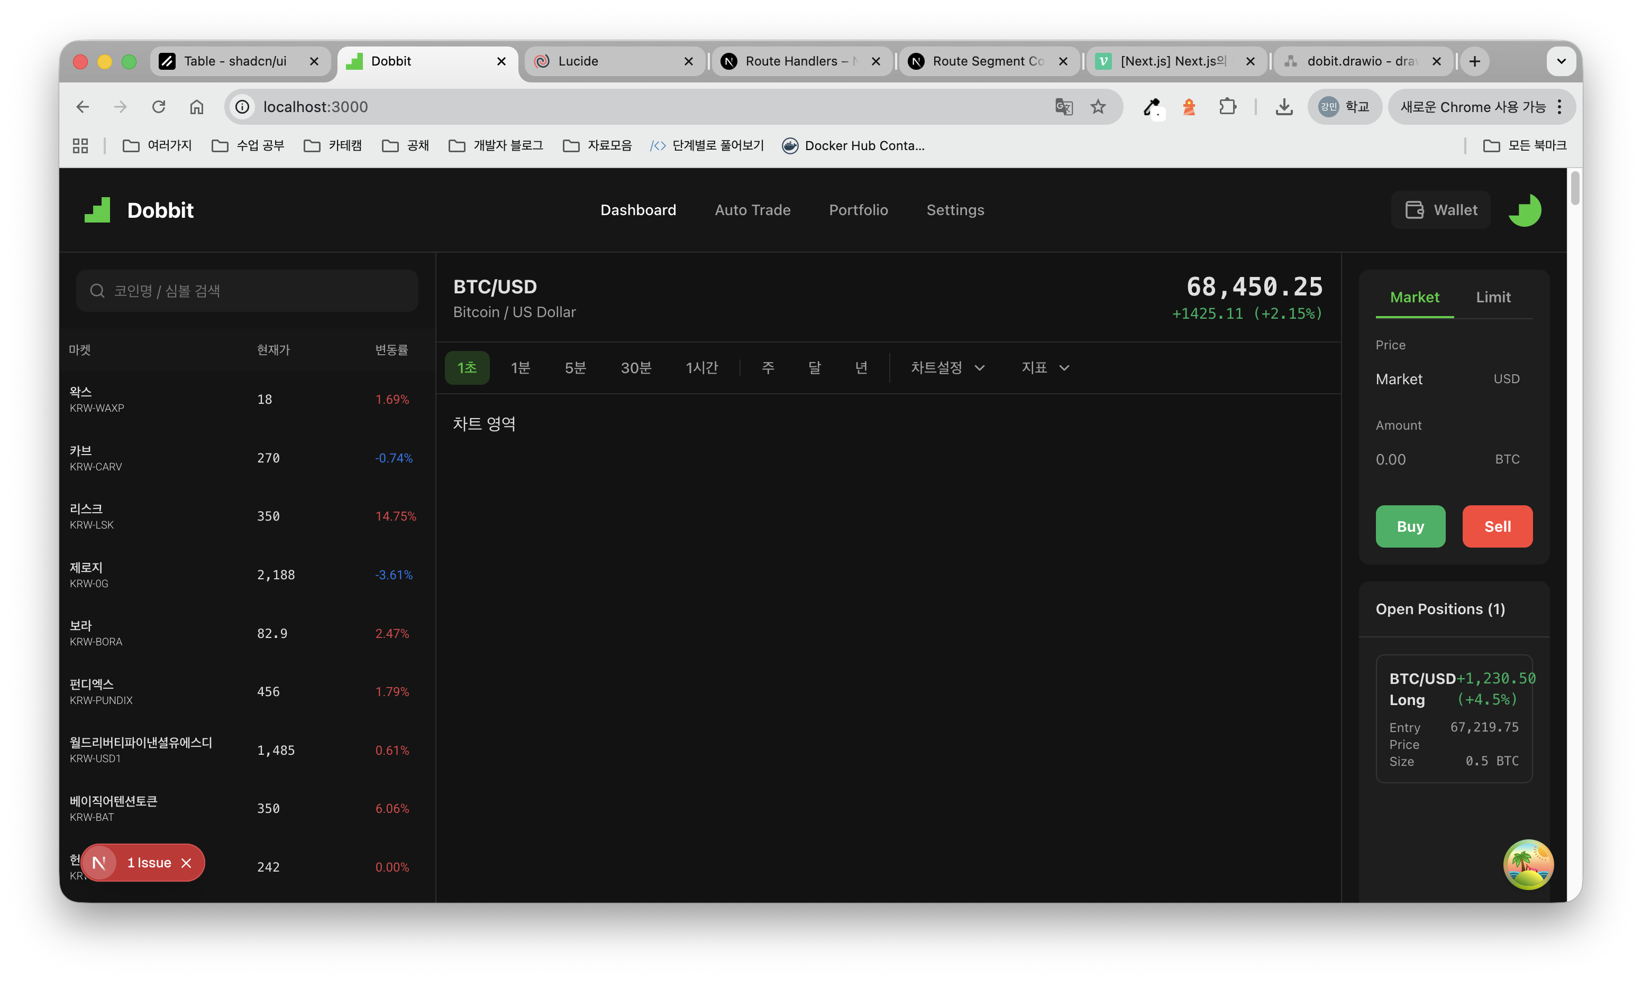The width and height of the screenshot is (1642, 981).
Task: Open the Auto Trade nav item
Action: tap(752, 210)
